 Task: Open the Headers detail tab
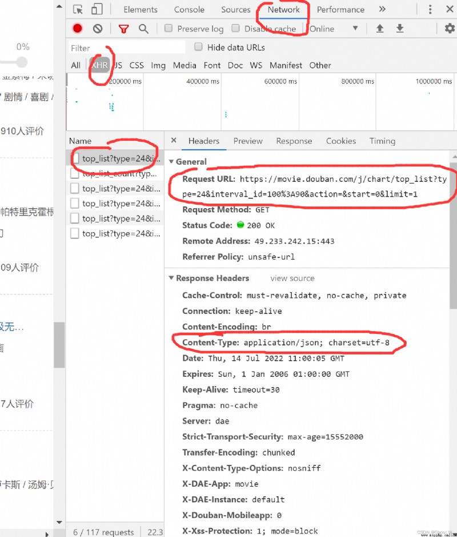click(204, 141)
